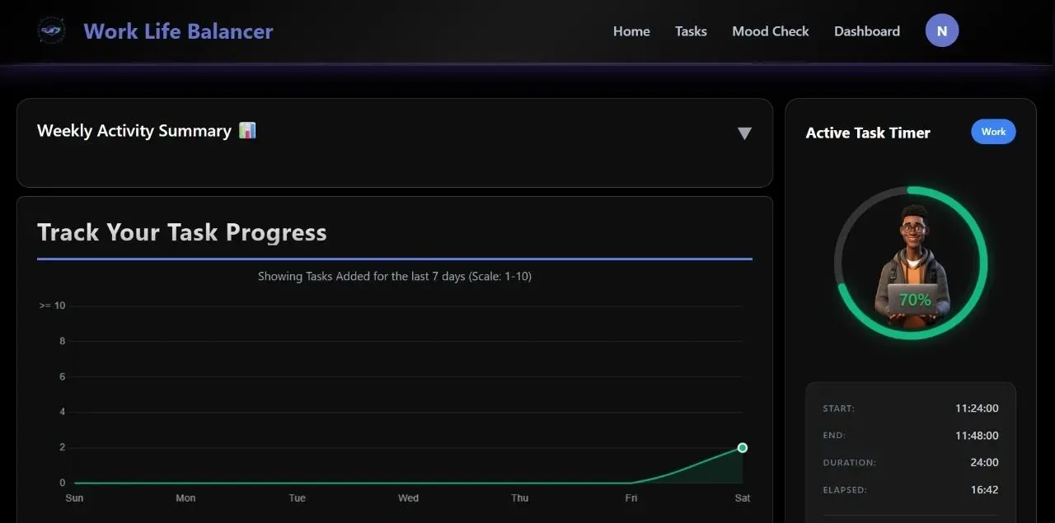Click the Work Life Balancer title link
The width and height of the screenshot is (1055, 523).
point(178,31)
